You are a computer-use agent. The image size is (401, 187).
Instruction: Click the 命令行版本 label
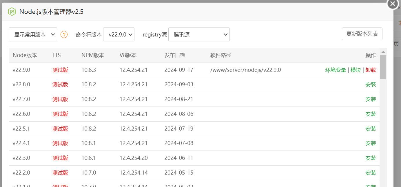(89, 34)
